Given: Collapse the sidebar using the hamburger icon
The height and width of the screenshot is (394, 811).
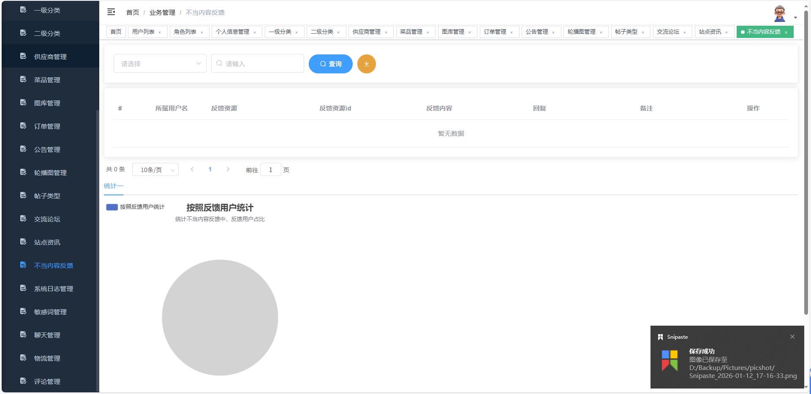Looking at the screenshot, I should (x=111, y=12).
